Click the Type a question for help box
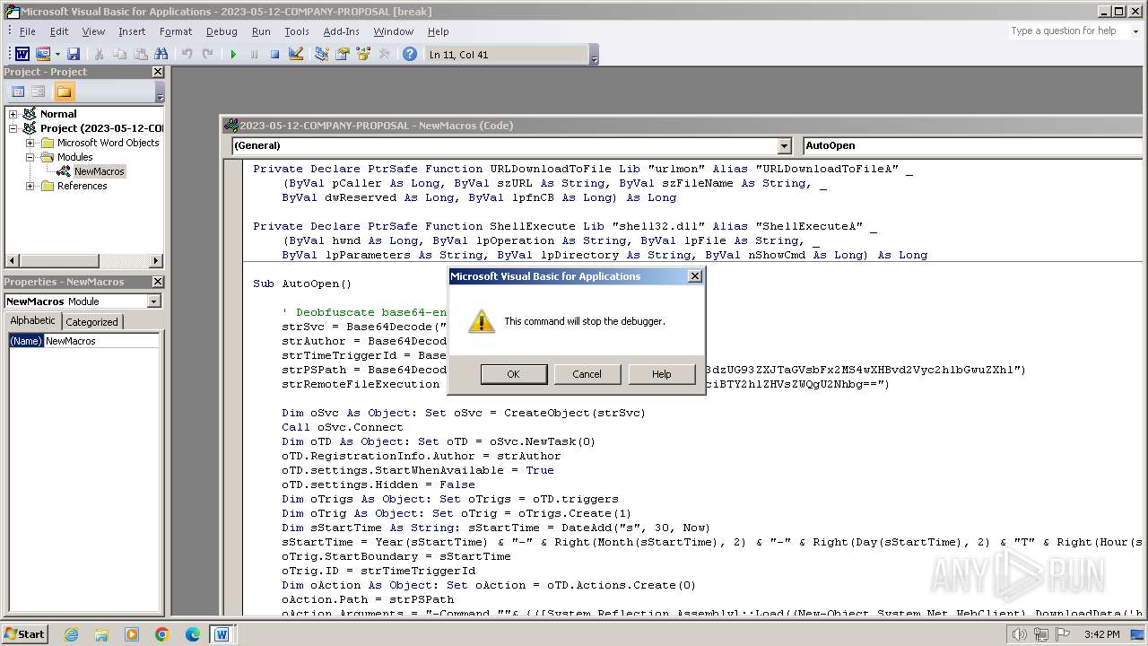The width and height of the screenshot is (1148, 646). point(1067,31)
